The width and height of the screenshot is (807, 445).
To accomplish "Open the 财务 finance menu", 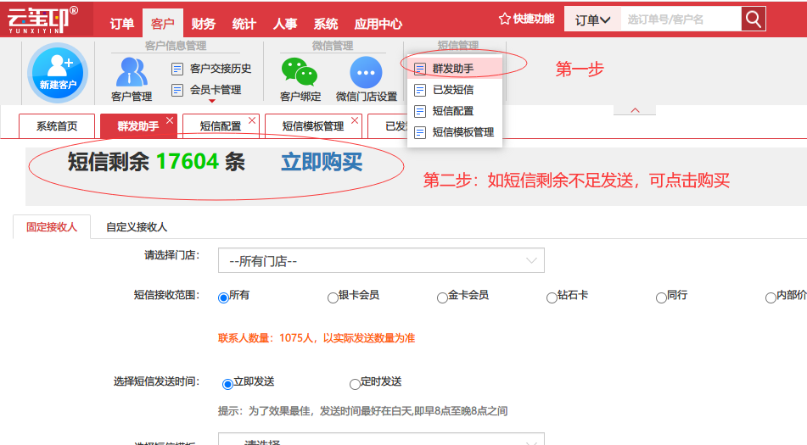I will pyautogui.click(x=203, y=24).
